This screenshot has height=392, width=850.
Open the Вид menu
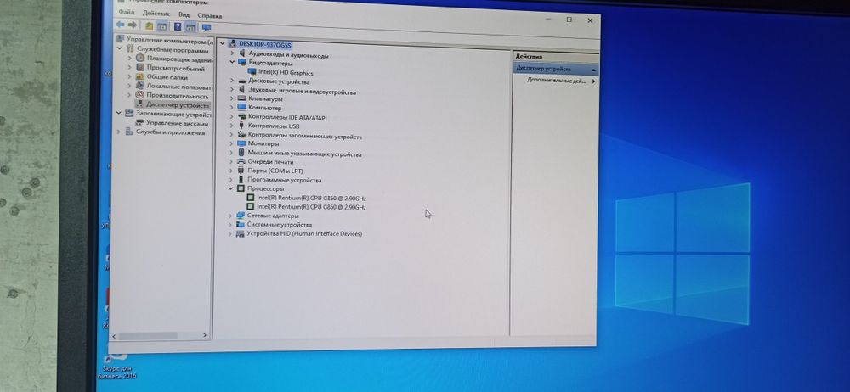(x=184, y=14)
